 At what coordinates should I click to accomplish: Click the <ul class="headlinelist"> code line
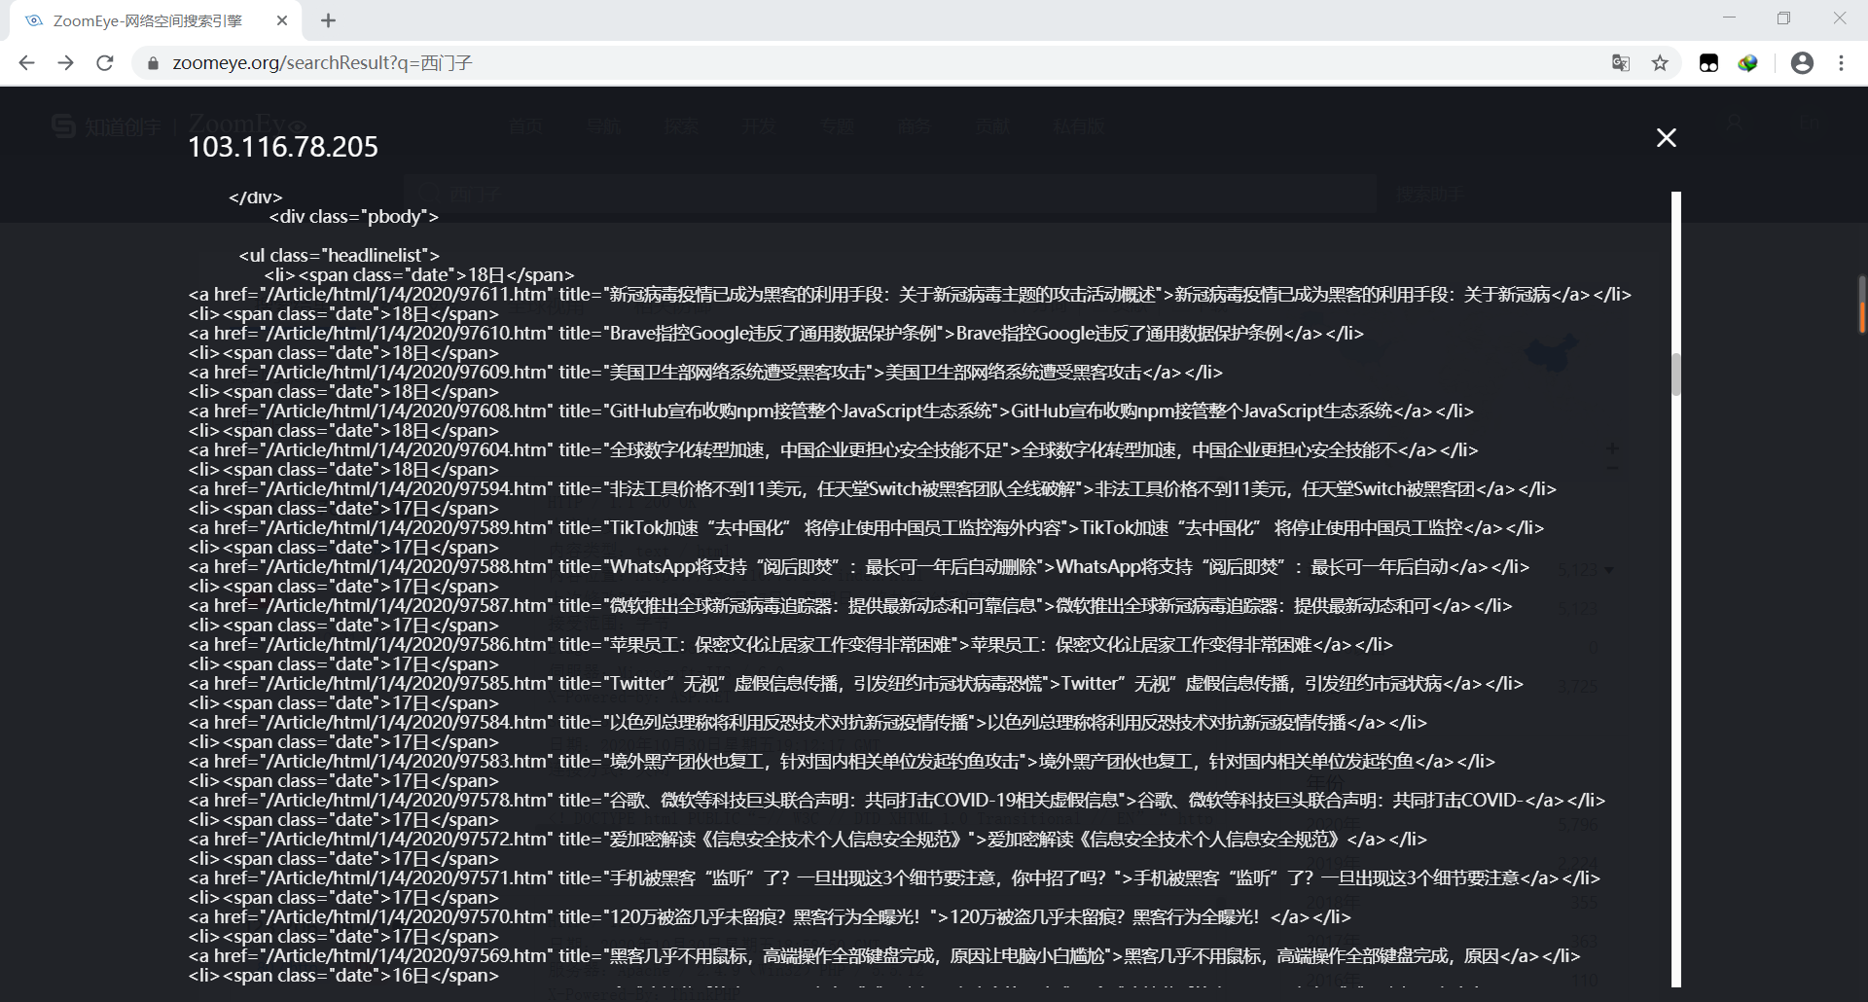340,255
